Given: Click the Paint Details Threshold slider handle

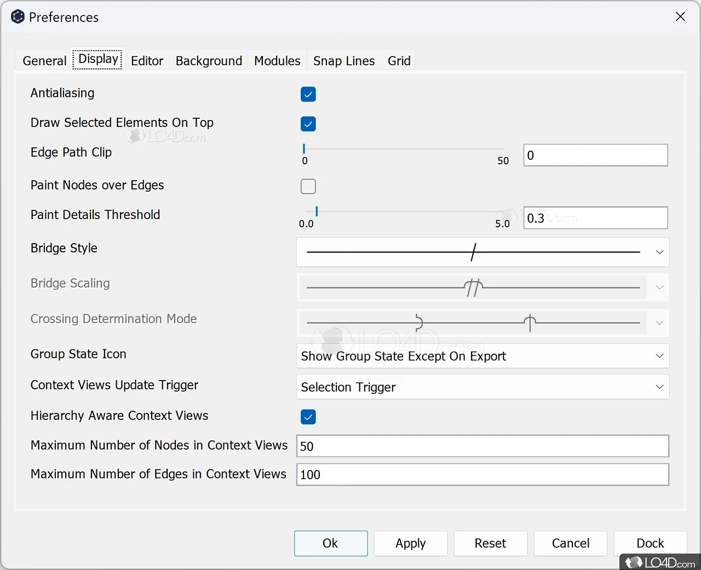Looking at the screenshot, I should [317, 211].
